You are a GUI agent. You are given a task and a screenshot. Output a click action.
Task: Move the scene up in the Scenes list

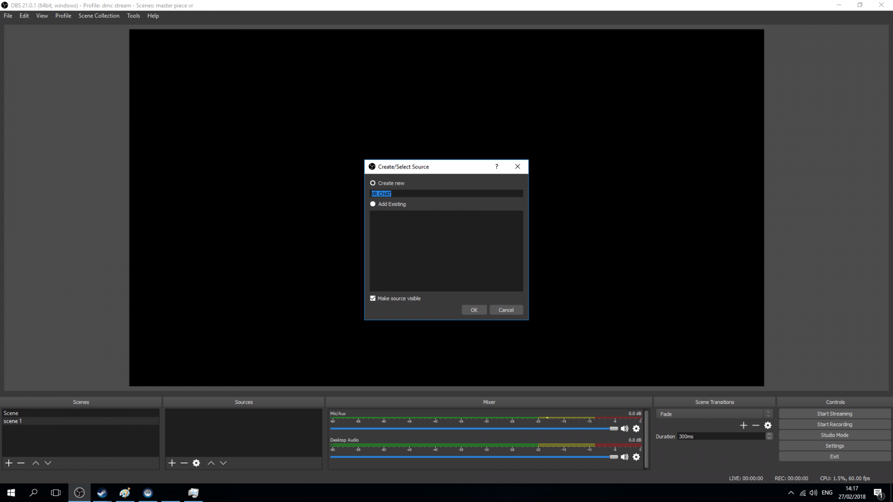(36, 463)
